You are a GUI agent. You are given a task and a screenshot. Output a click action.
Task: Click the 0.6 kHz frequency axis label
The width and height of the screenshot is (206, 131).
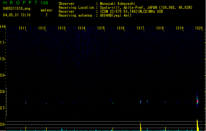click(3, 124)
